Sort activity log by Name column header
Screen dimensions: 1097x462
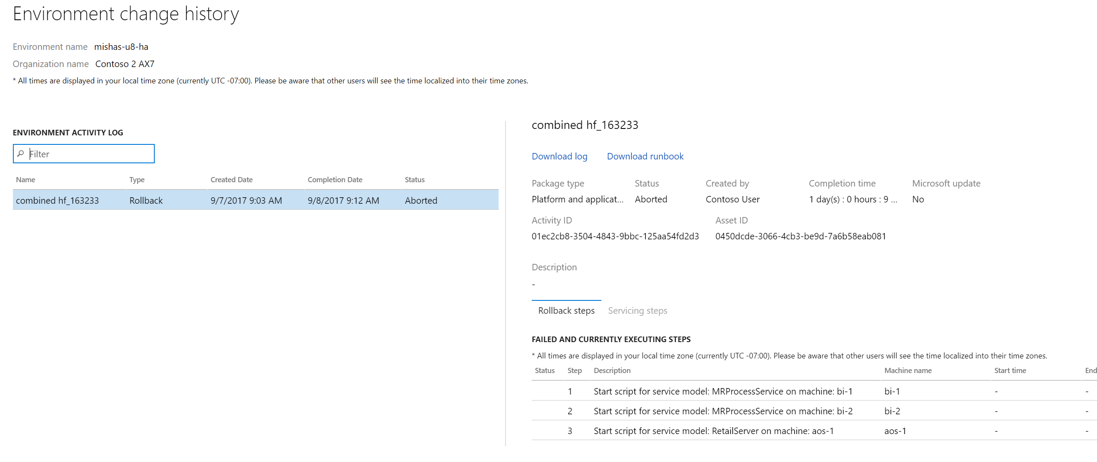(26, 180)
